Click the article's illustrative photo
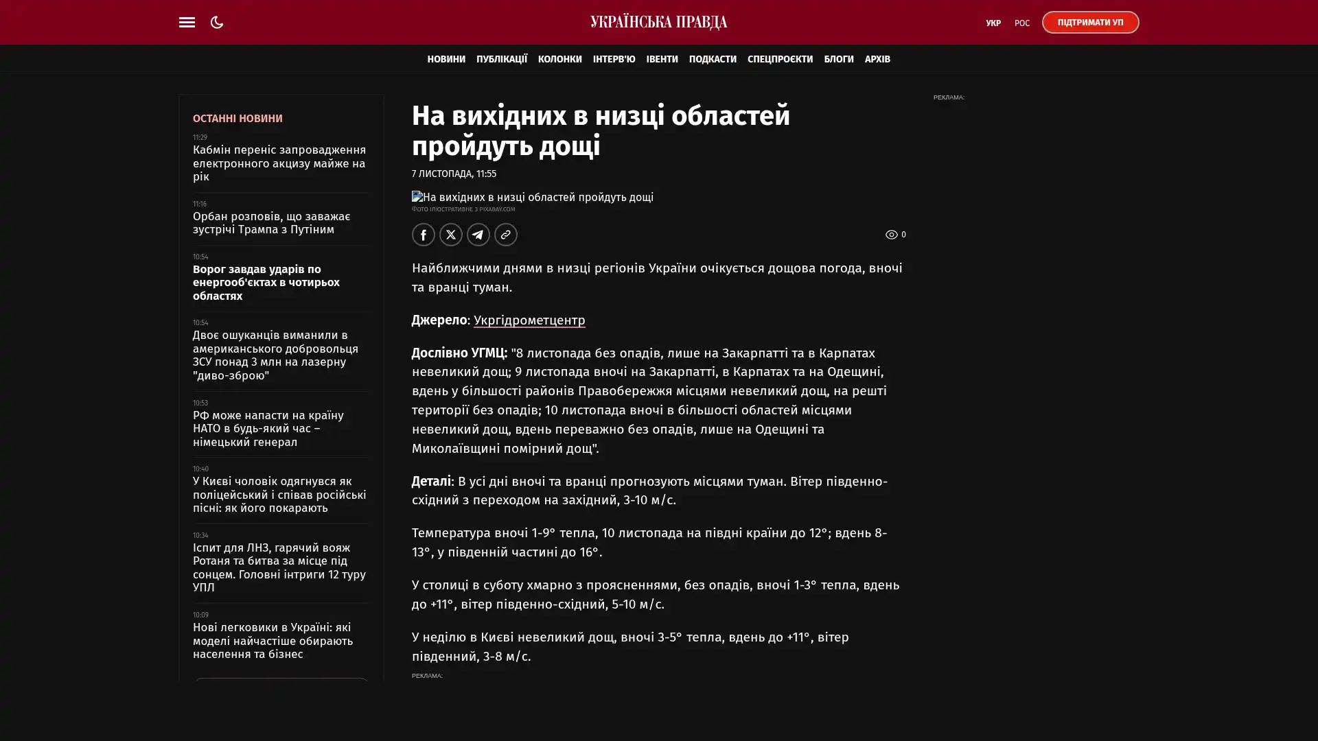This screenshot has width=1318, height=741. point(532,197)
